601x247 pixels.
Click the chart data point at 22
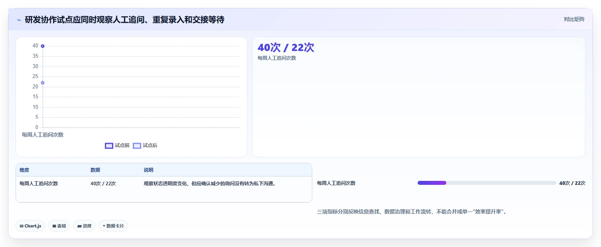pyautogui.click(x=43, y=83)
